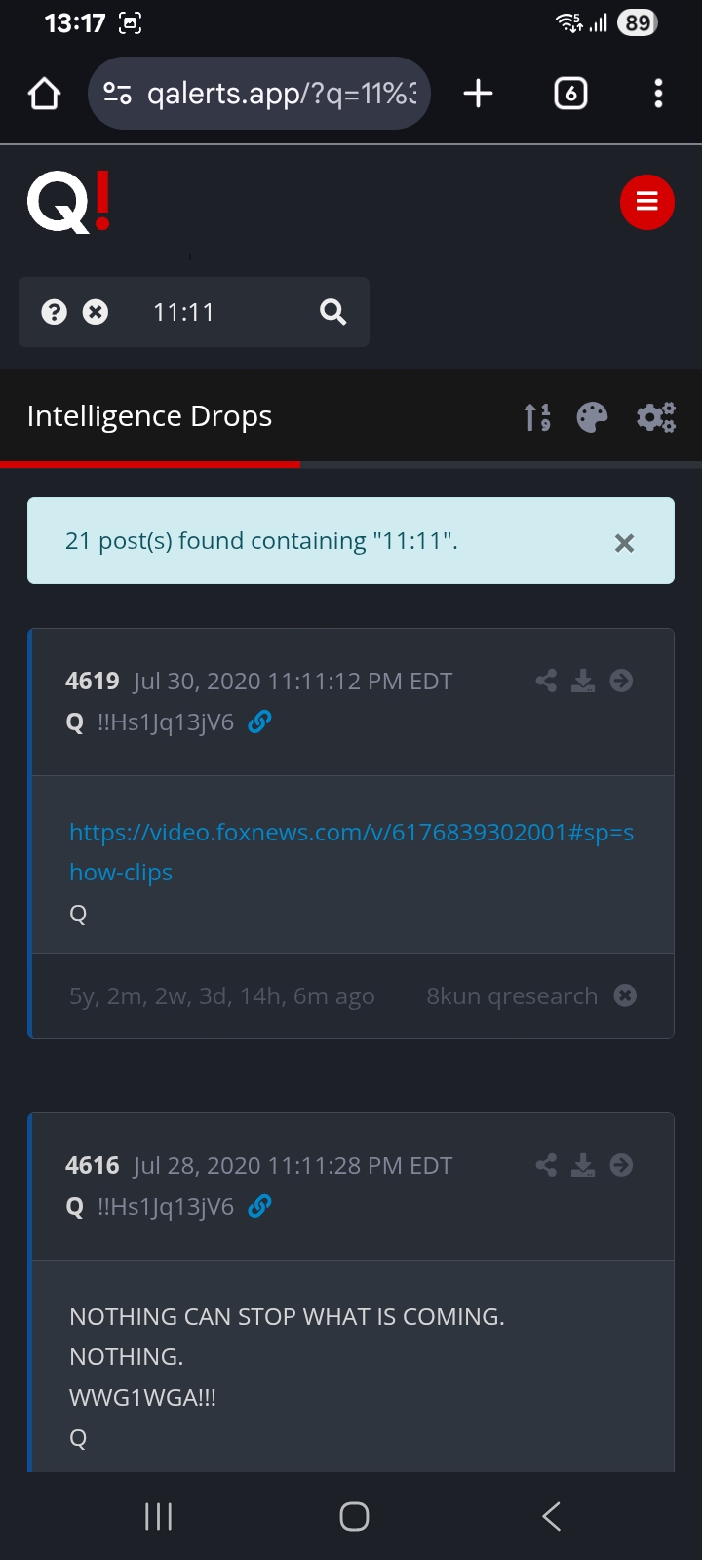This screenshot has width=702, height=1560.
Task: Dismiss the 21 posts found alert
Action: tap(625, 543)
